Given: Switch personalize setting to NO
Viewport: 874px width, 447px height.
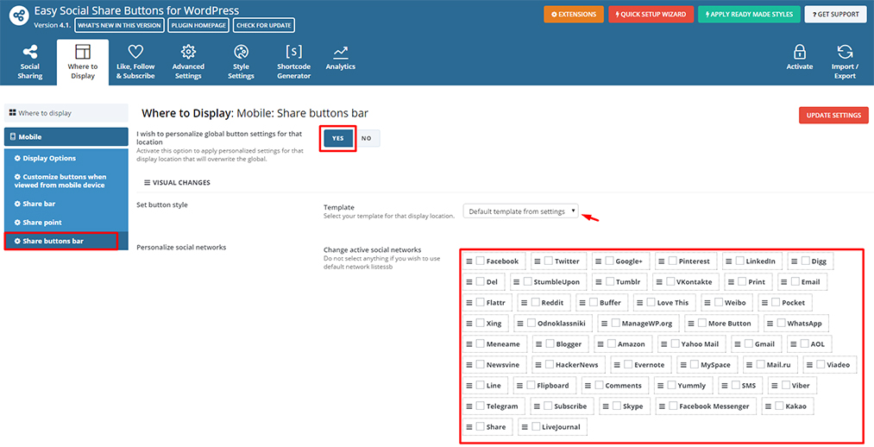Looking at the screenshot, I should point(367,138).
